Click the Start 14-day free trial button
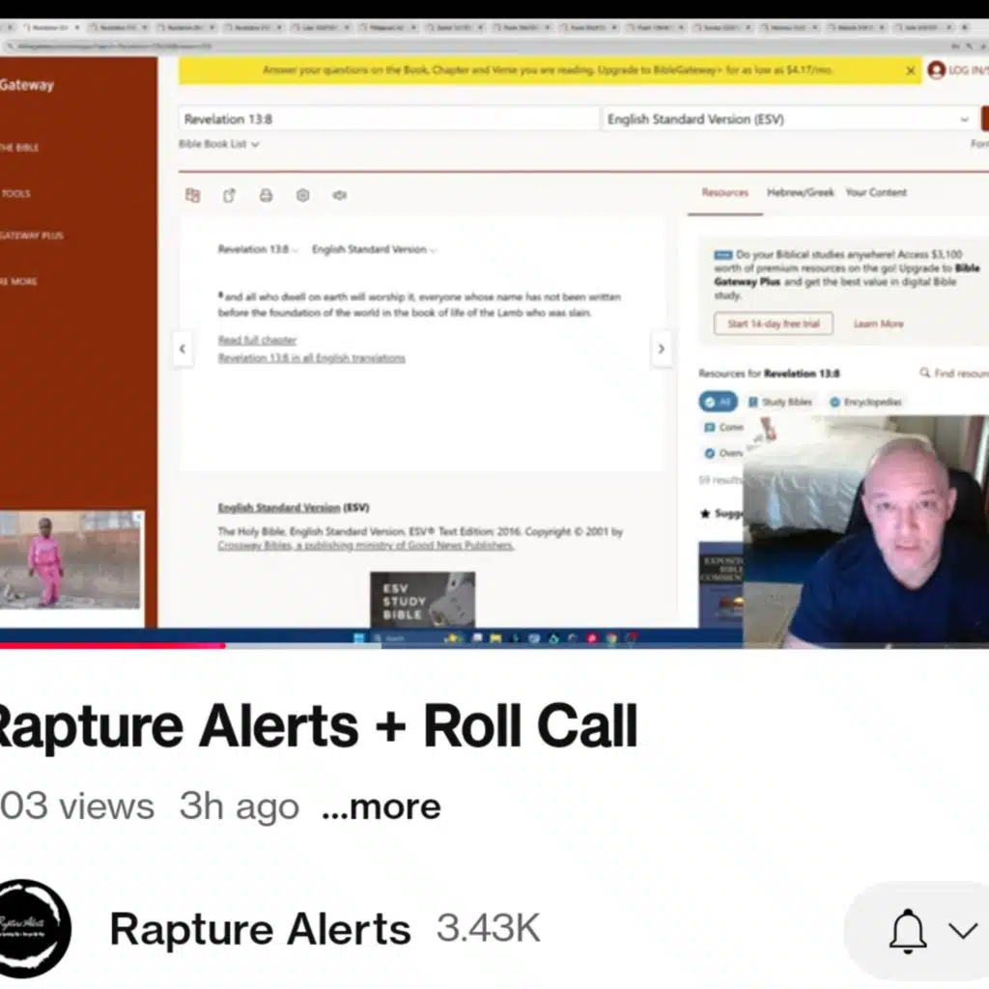This screenshot has height=989, width=989. [x=773, y=324]
